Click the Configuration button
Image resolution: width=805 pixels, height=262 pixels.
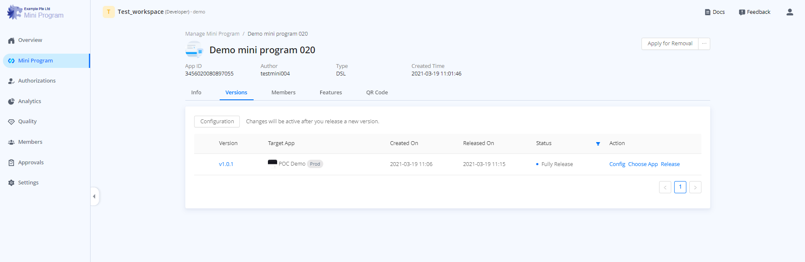217,122
